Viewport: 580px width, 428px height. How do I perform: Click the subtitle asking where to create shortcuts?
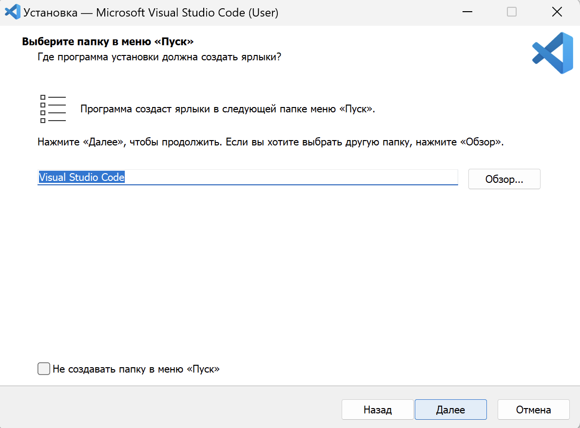coord(159,57)
